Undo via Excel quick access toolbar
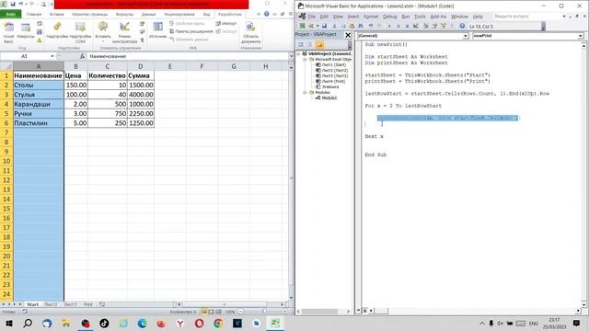589x331 pixels. pyautogui.click(x=21, y=4)
